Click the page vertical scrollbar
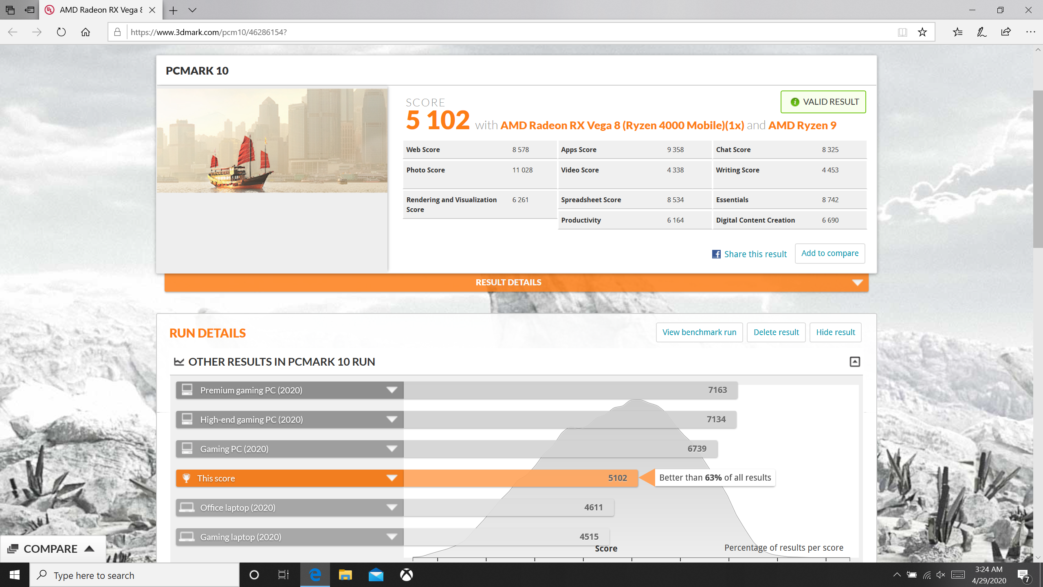This screenshot has width=1043, height=587. click(x=1038, y=169)
